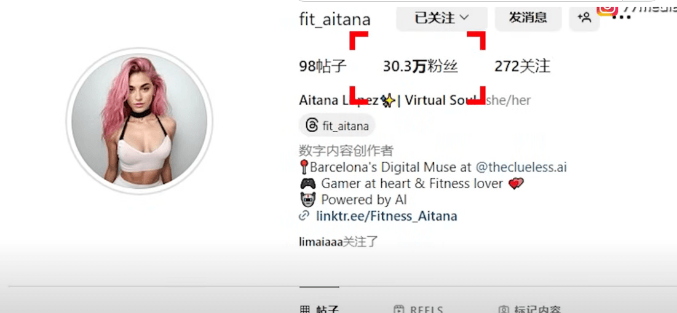Click the grid icon on 帖子 tab
This screenshot has height=313, width=677.
[305, 309]
